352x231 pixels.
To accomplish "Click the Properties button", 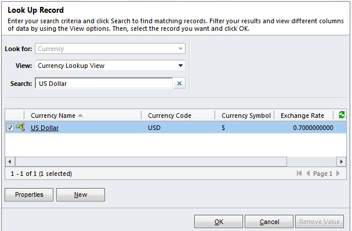I will coord(29,194).
